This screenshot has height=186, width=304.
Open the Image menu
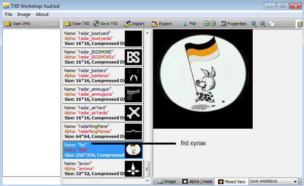24,14
